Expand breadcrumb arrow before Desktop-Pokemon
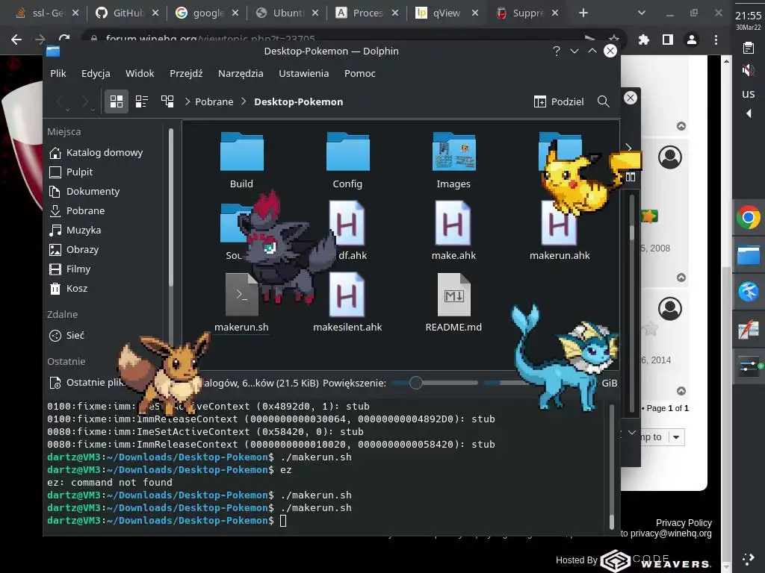The height and width of the screenshot is (573, 765). point(244,101)
